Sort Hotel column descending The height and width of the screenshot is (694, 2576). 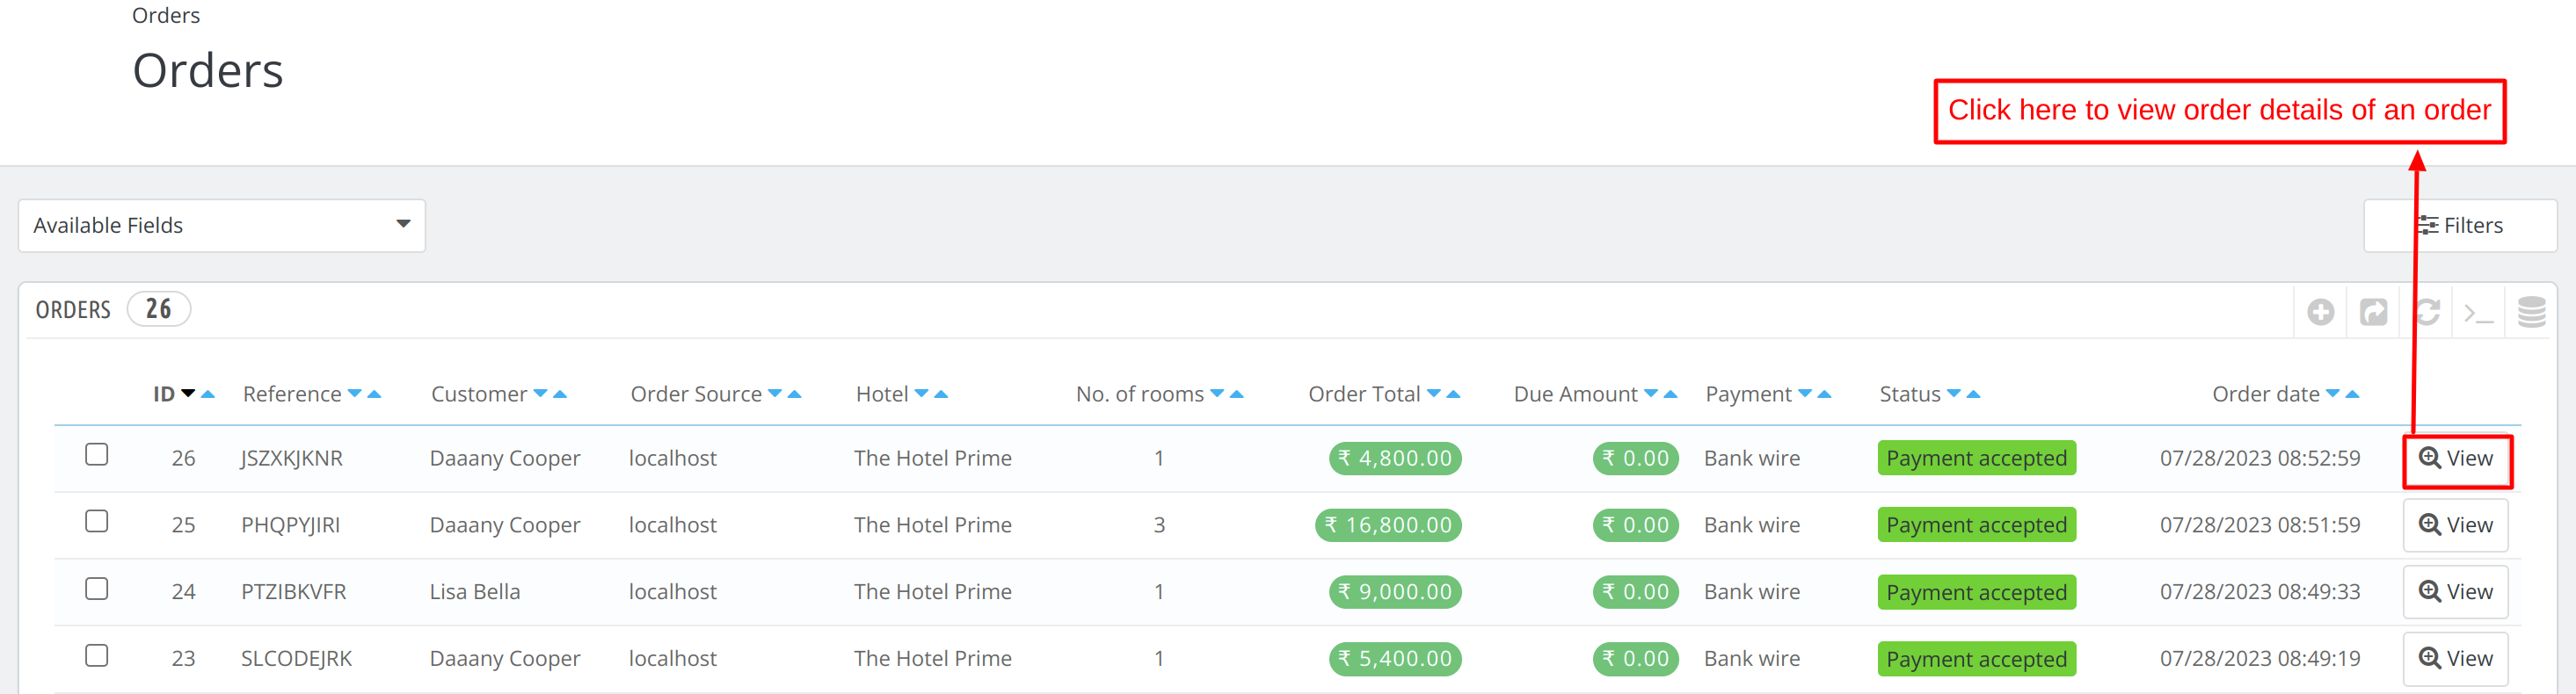tap(921, 394)
